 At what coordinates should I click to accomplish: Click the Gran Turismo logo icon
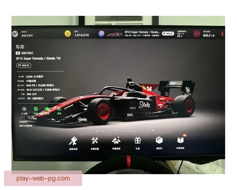tap(15, 34)
